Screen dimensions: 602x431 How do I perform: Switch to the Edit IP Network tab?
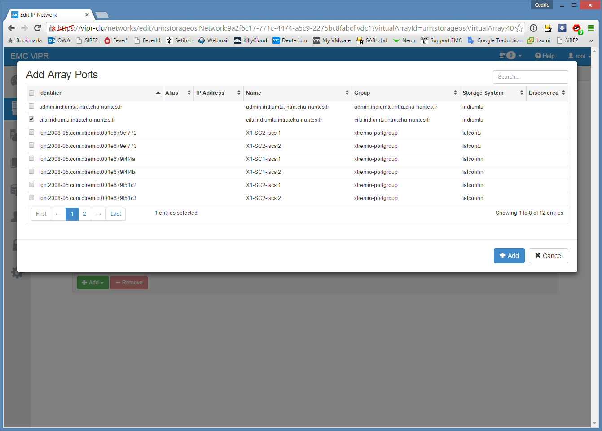click(x=49, y=15)
